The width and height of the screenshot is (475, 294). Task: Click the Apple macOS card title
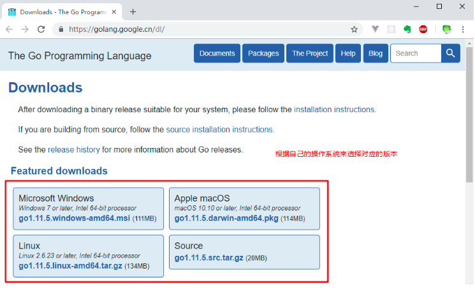pyautogui.click(x=201, y=198)
